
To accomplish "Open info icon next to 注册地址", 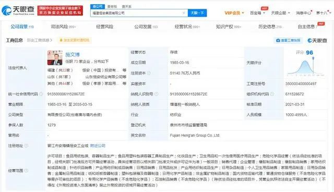I will (27, 146).
